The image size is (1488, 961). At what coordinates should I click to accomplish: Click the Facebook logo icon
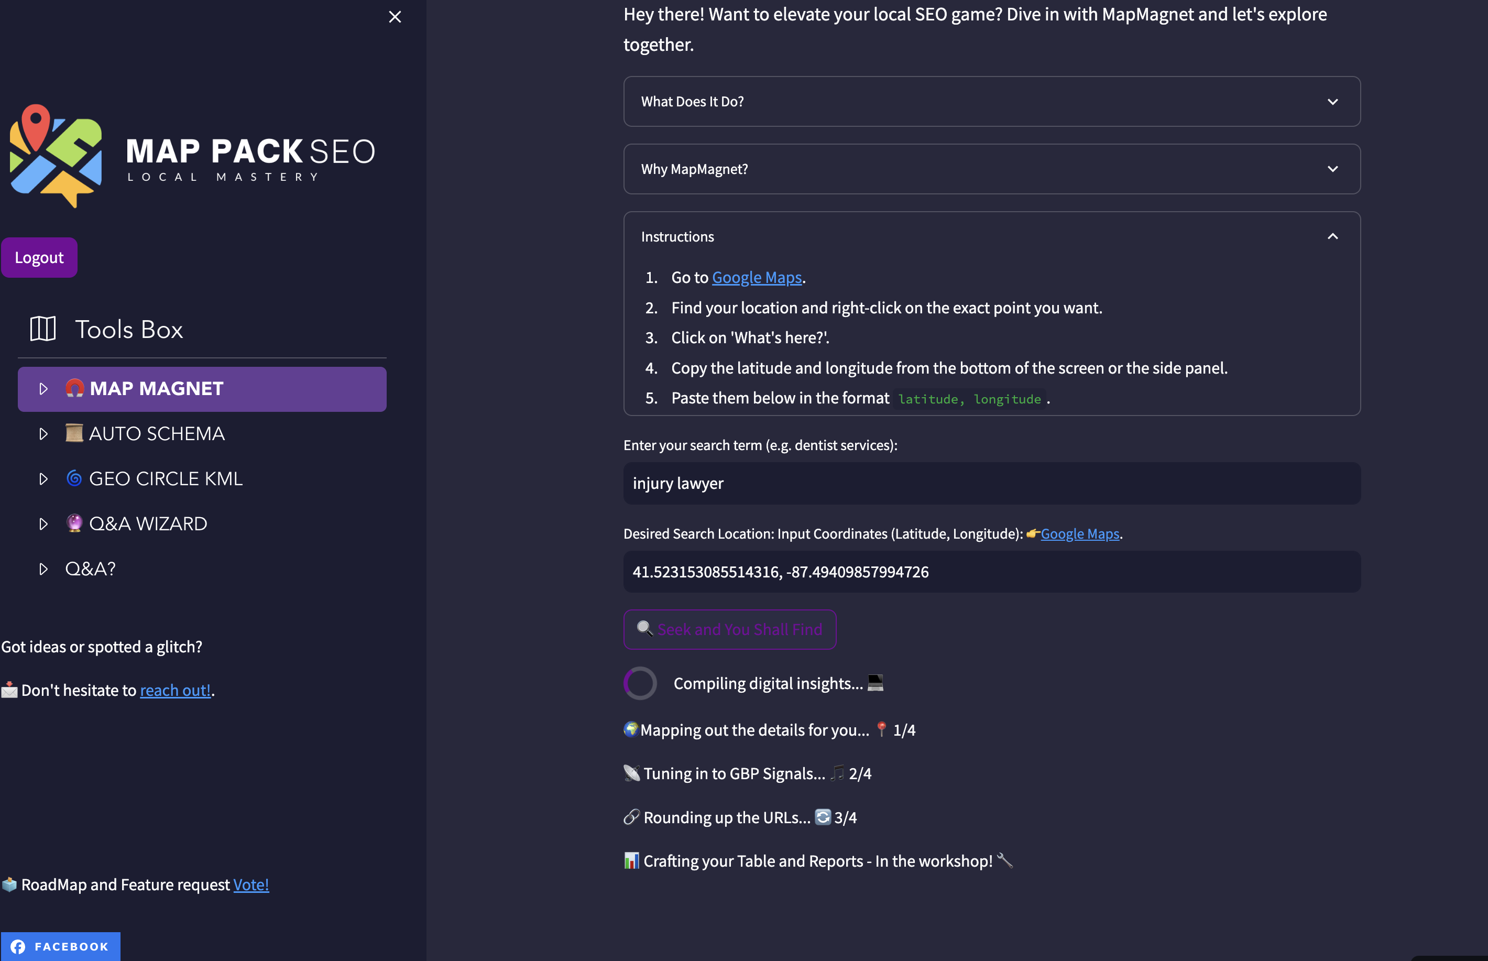coord(18,947)
